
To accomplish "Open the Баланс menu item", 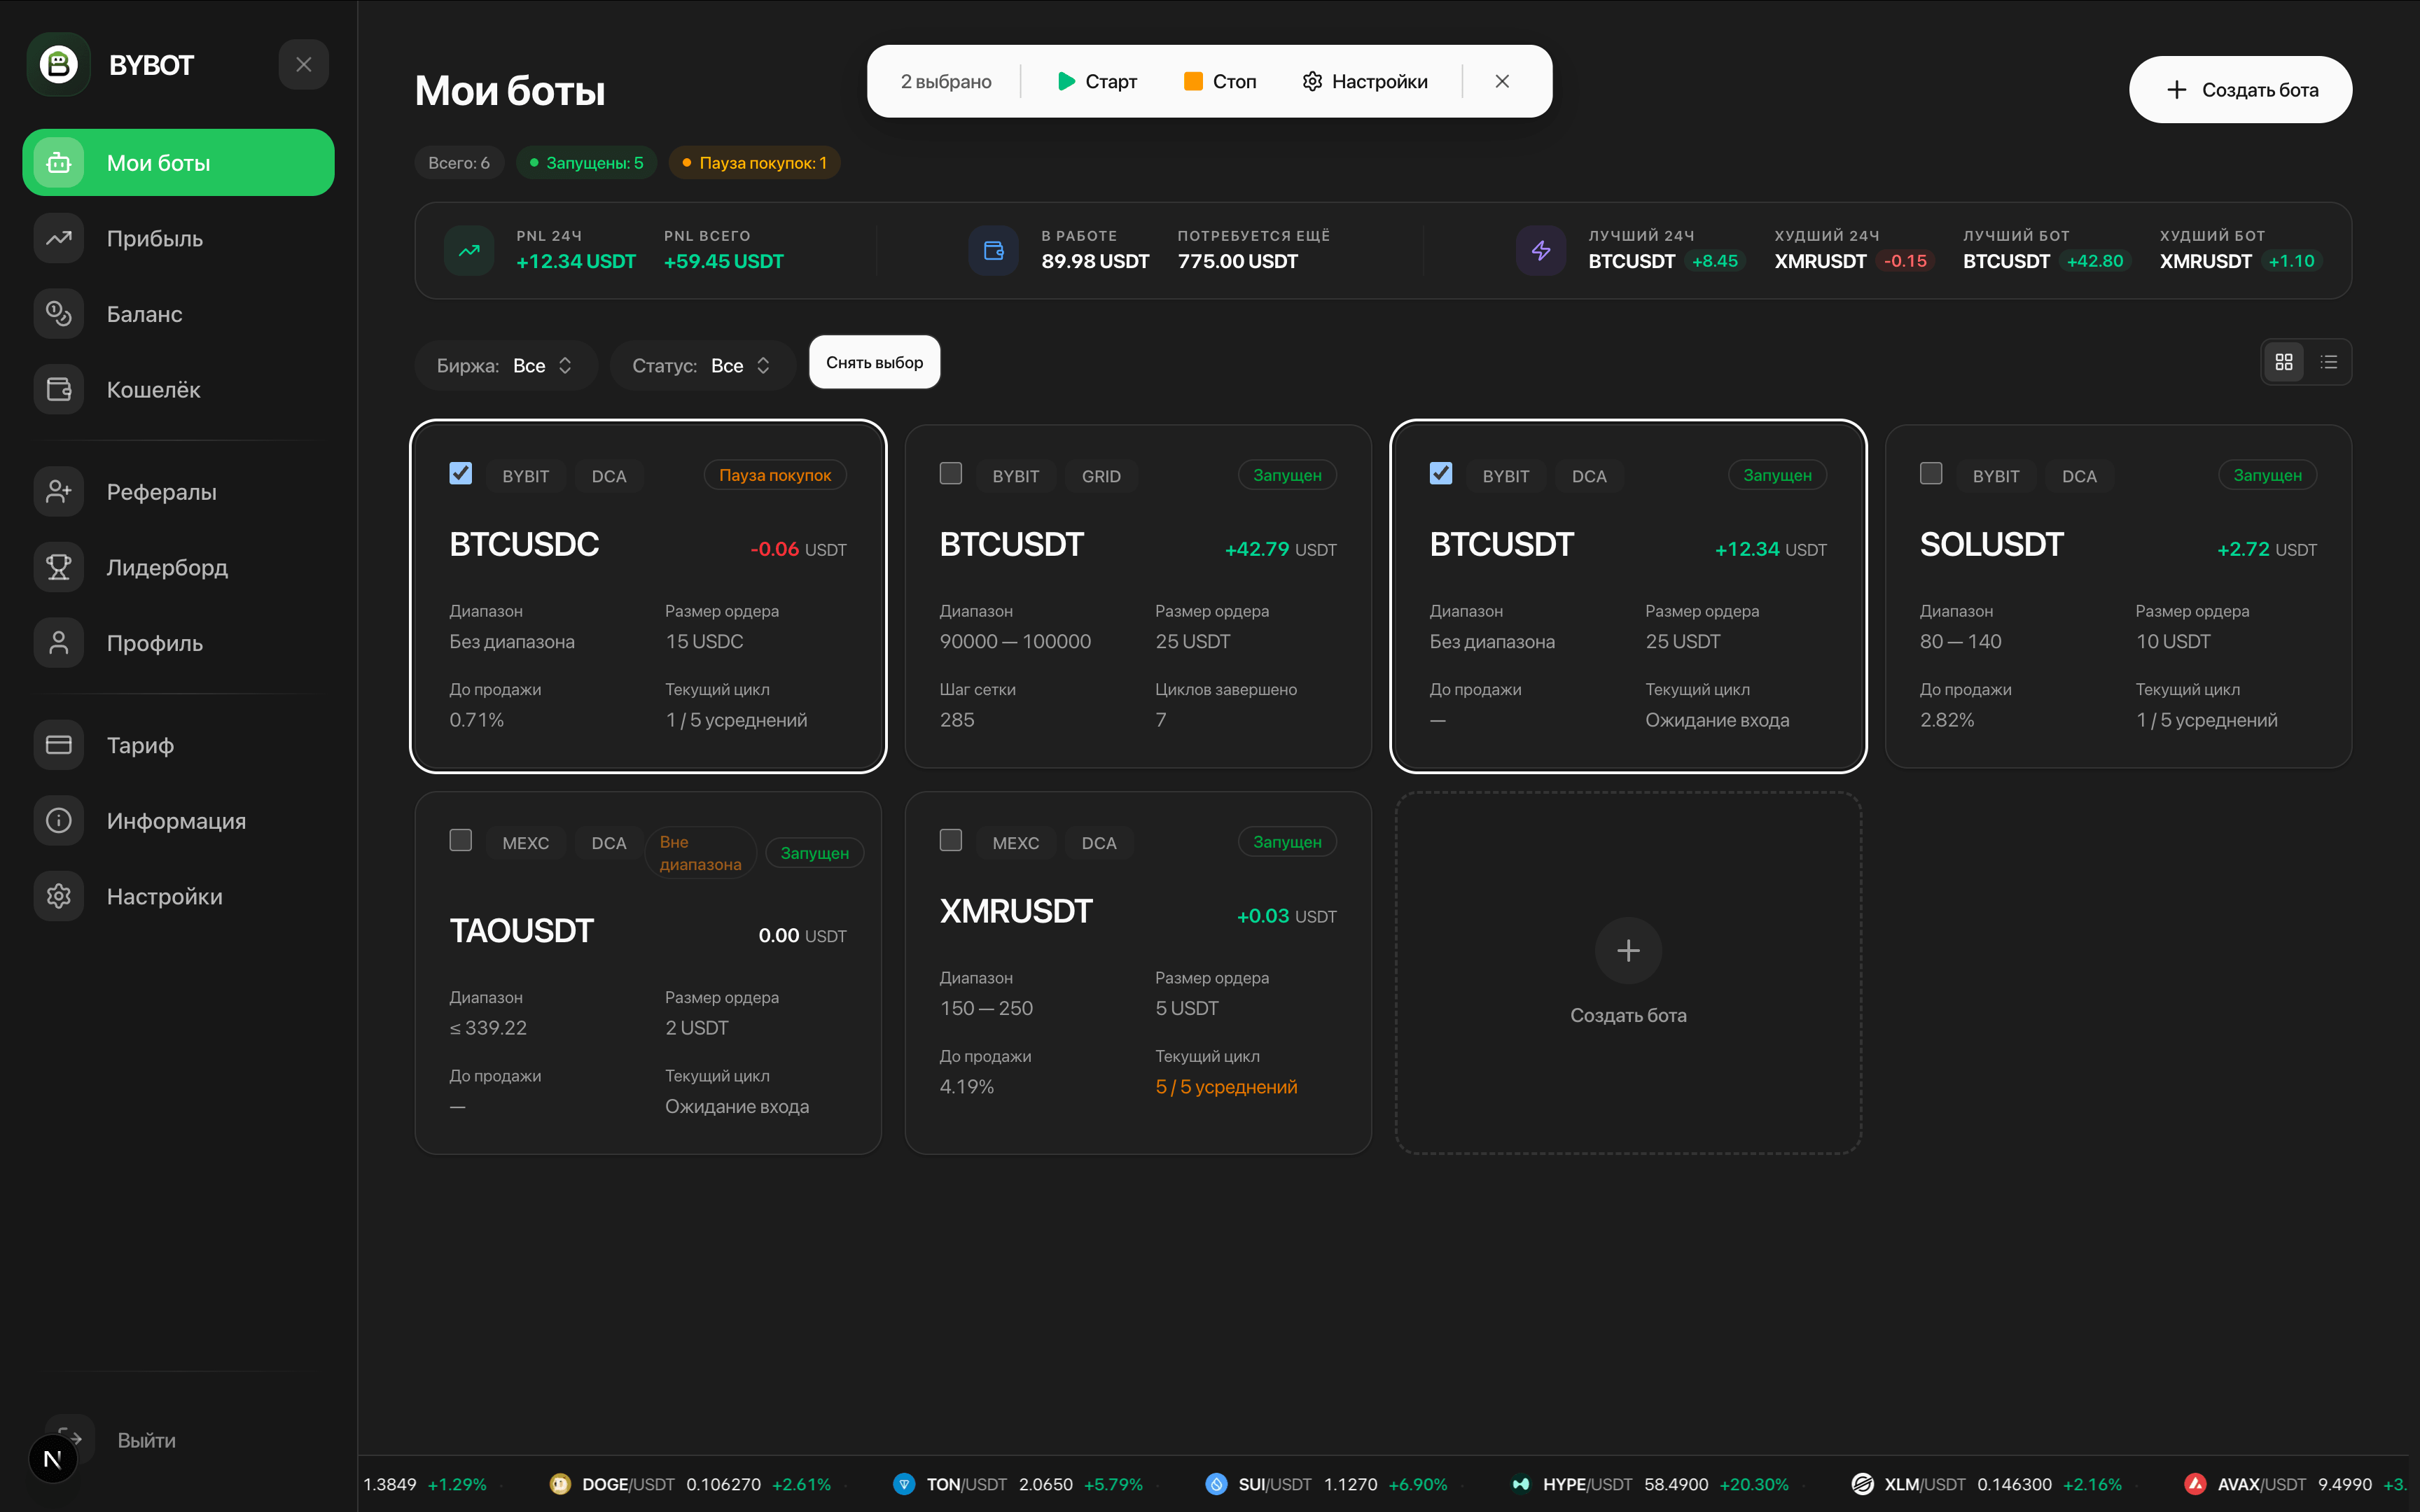I will tap(178, 314).
